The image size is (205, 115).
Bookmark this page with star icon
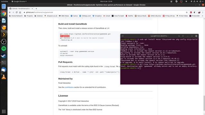(x=187, y=12)
